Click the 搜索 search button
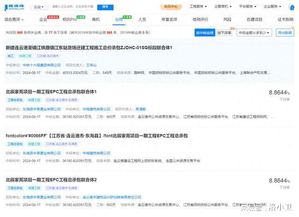Screen dimensions: 299x217 (x=105, y=7)
